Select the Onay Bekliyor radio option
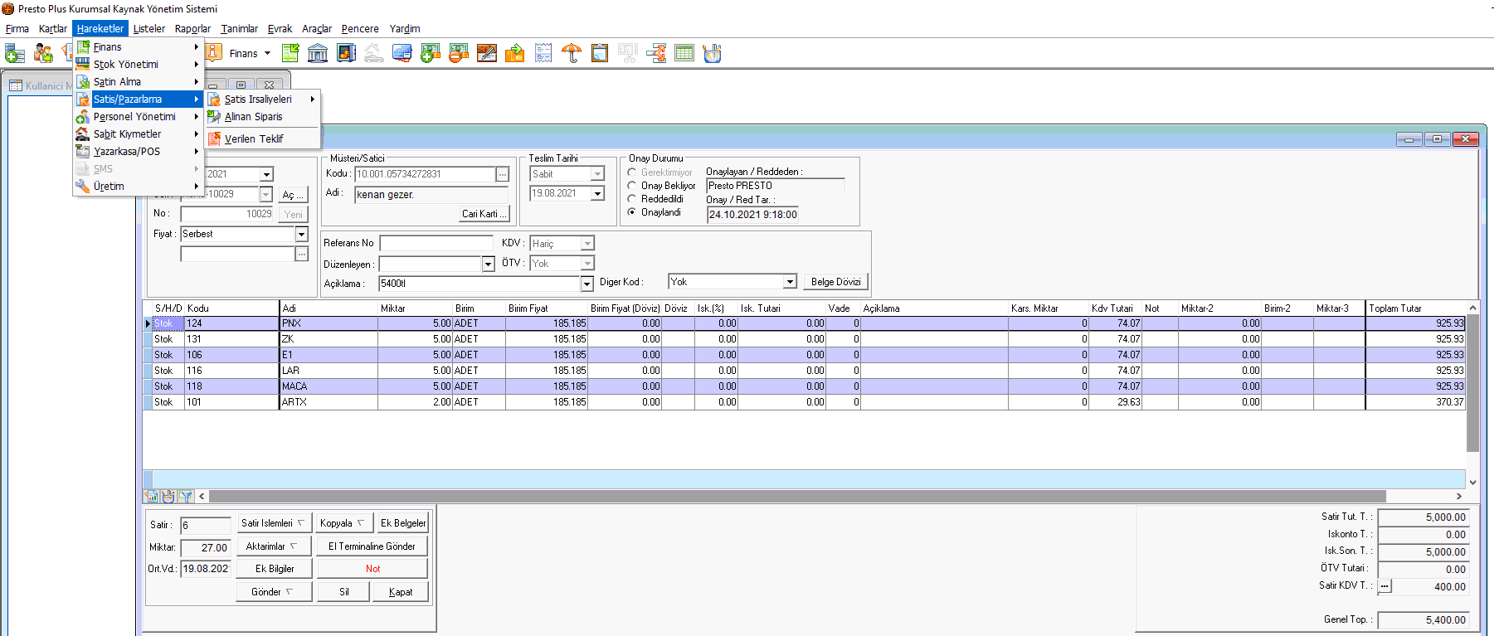The width and height of the screenshot is (1494, 636). coord(632,186)
